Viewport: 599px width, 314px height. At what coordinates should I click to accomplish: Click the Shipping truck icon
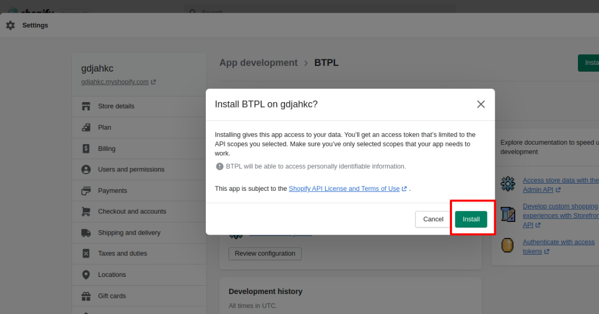point(86,232)
